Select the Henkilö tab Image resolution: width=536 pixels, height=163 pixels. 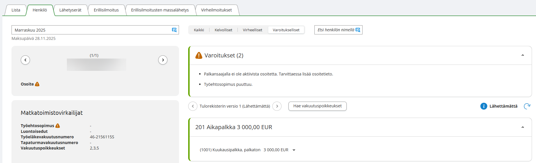coord(40,10)
